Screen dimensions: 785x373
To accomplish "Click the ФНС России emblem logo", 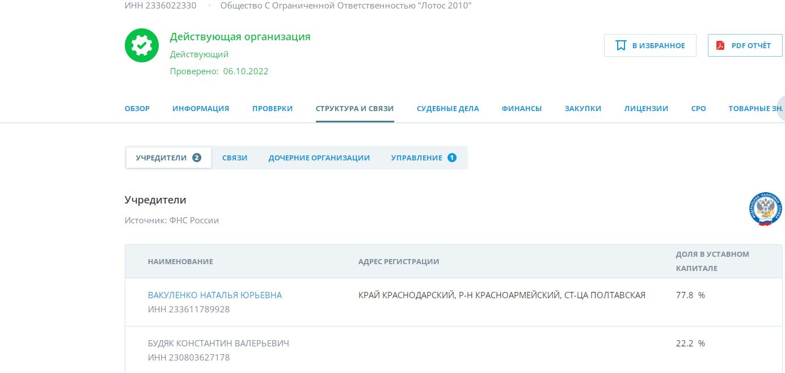I will pos(765,209).
